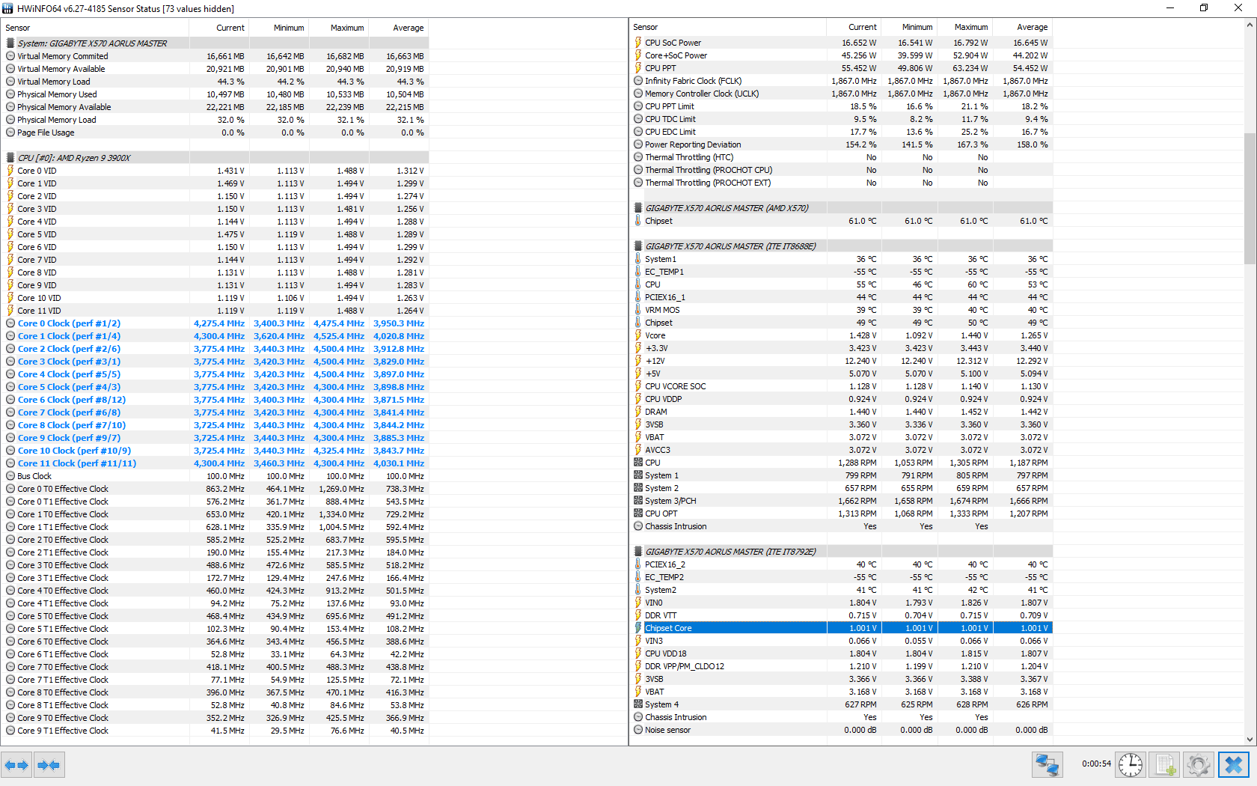
Task: Open remote network monitoring via two-computers icon
Action: coord(1047,765)
